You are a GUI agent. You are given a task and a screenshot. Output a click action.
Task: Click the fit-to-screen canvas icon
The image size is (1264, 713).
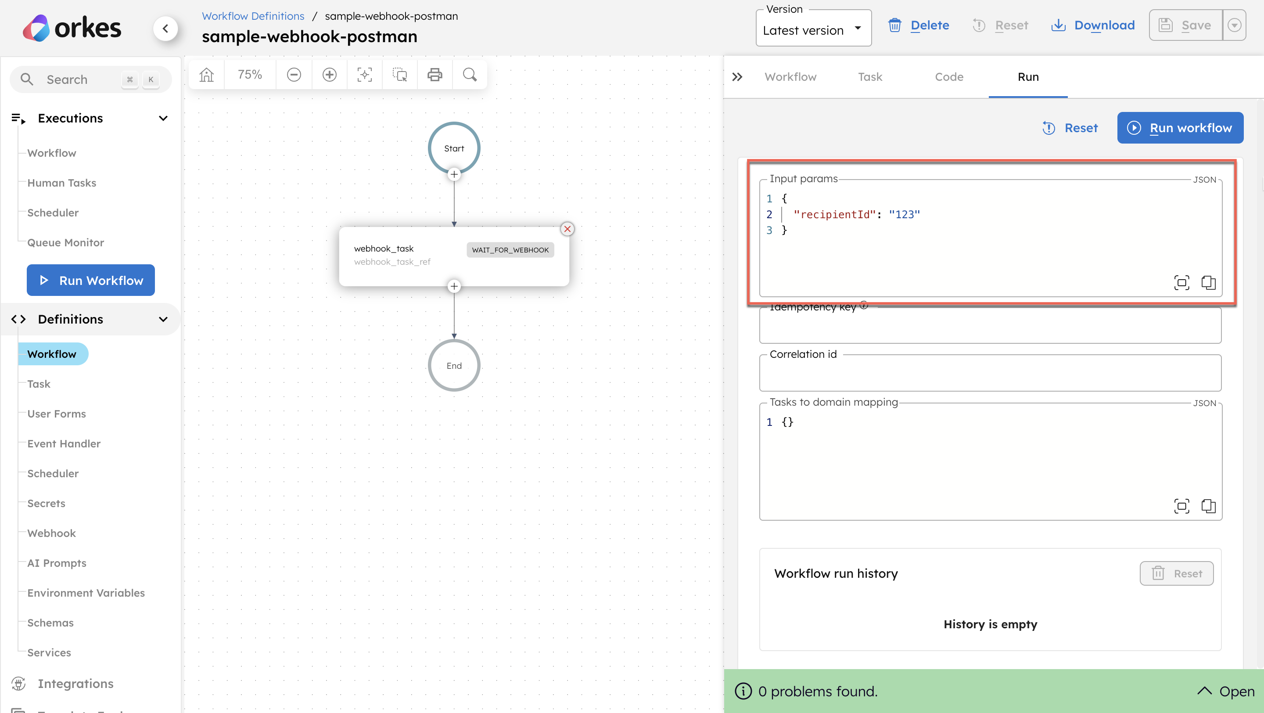click(x=365, y=75)
